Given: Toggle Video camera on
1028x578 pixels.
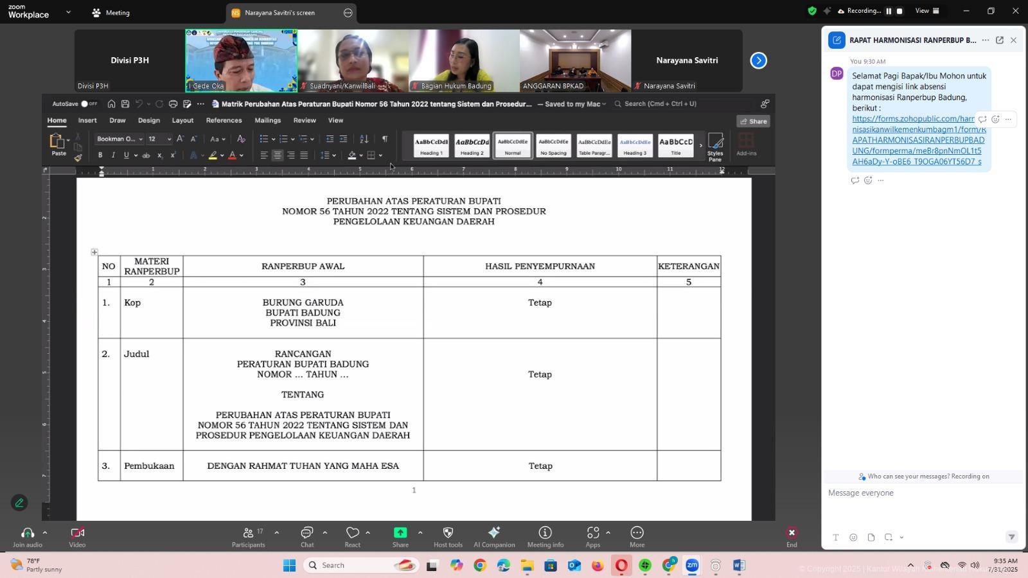Looking at the screenshot, I should click(77, 537).
